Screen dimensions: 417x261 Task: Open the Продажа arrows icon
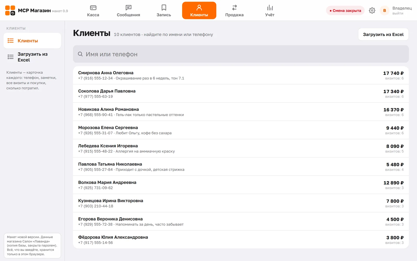tap(235, 8)
